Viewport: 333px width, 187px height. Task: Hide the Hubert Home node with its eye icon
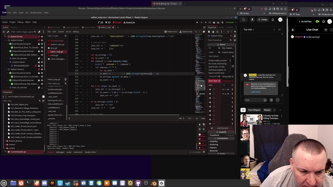point(42,37)
